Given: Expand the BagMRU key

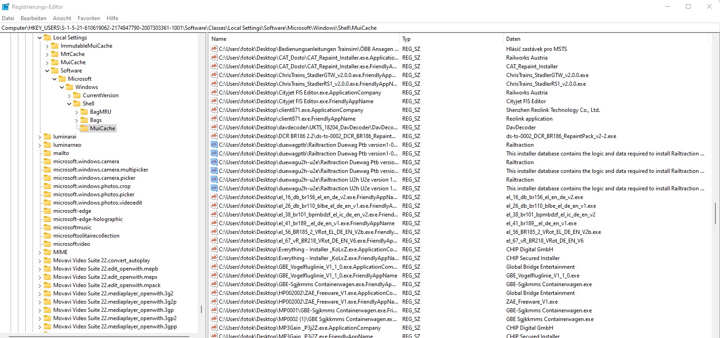Looking at the screenshot, I should 76,112.
